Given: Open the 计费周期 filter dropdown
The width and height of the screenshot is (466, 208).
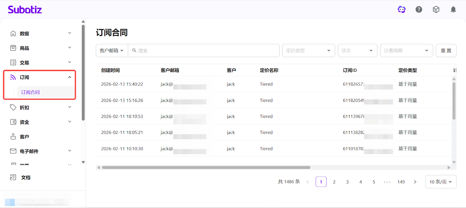Looking at the screenshot, I should coord(406,51).
